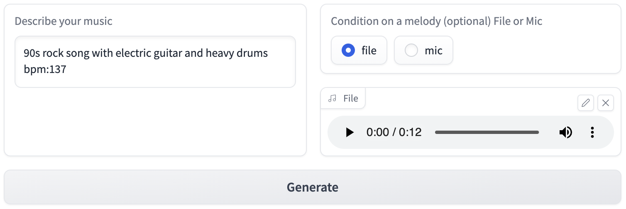Select the "file" radio button circle

coord(348,51)
